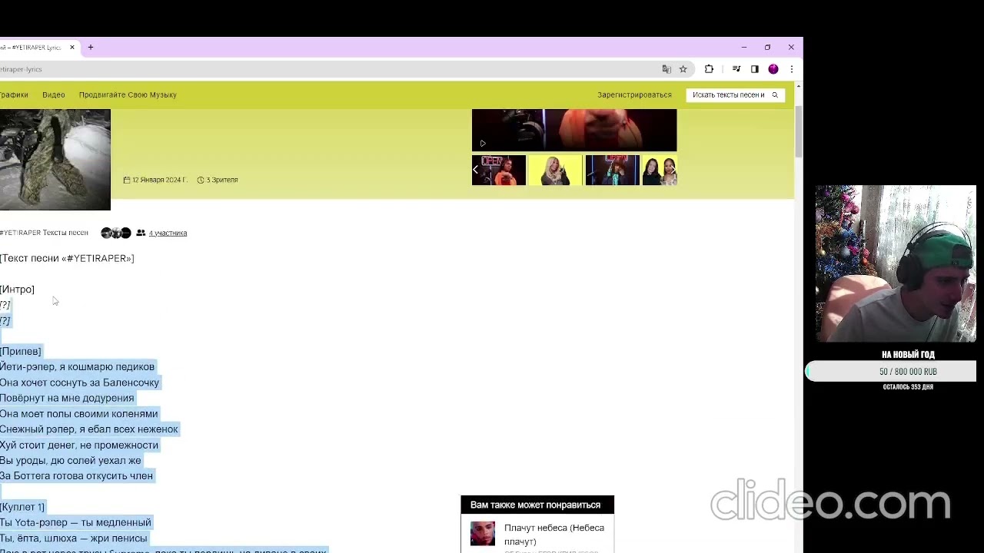Screen dimensions: 984x553
Task: Open Плачут небеса recommended song link
Action: pos(554,535)
